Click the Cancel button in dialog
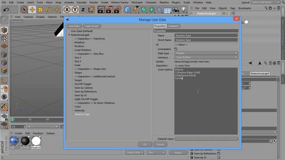The image size is (285, 160). (x=160, y=144)
